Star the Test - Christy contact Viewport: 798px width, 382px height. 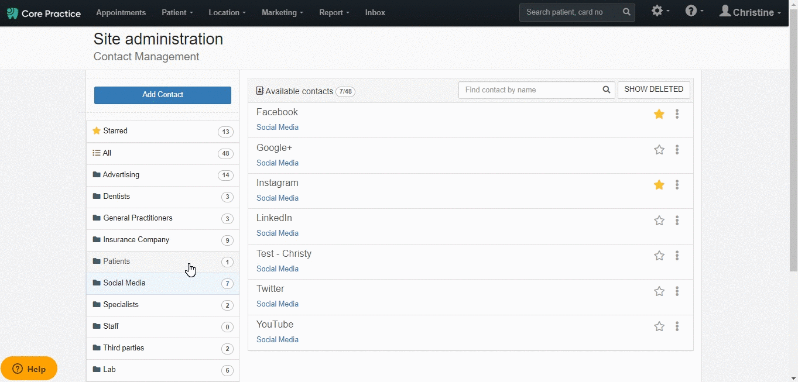[659, 256]
